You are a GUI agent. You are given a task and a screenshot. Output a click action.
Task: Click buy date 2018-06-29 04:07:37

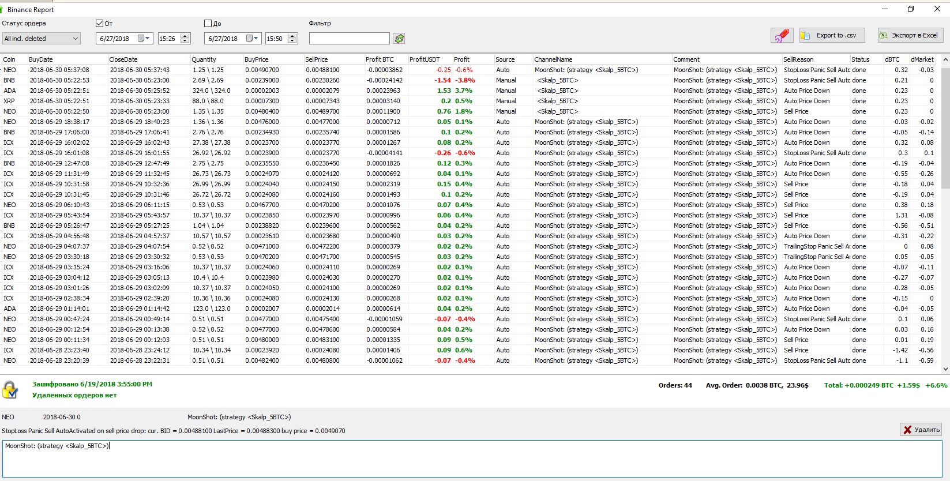[59, 246]
